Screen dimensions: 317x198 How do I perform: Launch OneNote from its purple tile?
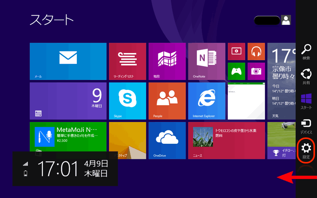pyautogui.click(x=206, y=61)
